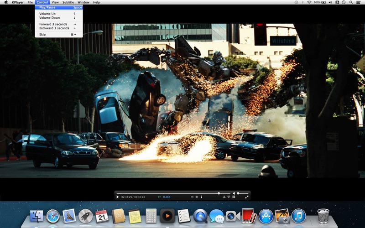Launch Safari from the Dock
The height and width of the screenshot is (228, 365).
53,216
